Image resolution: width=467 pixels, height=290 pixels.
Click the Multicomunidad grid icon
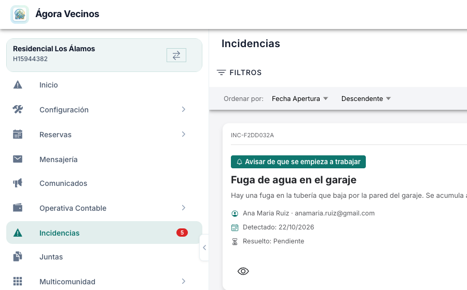click(18, 281)
